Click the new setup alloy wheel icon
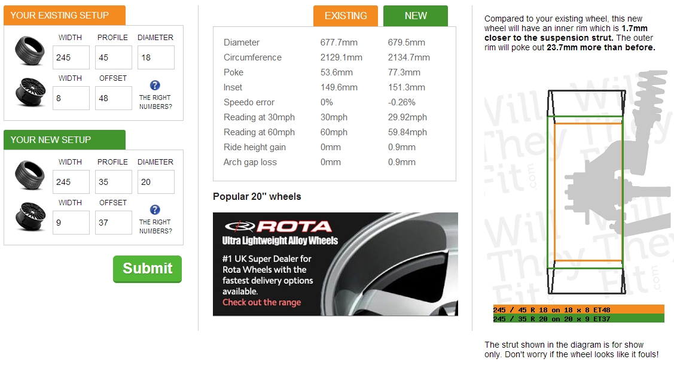674x365 pixels. pos(30,217)
